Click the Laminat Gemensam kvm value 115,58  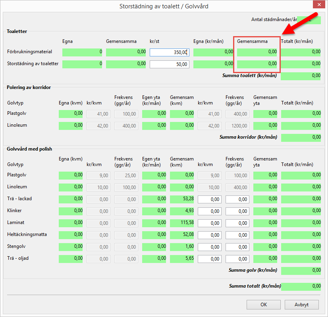click(x=182, y=223)
